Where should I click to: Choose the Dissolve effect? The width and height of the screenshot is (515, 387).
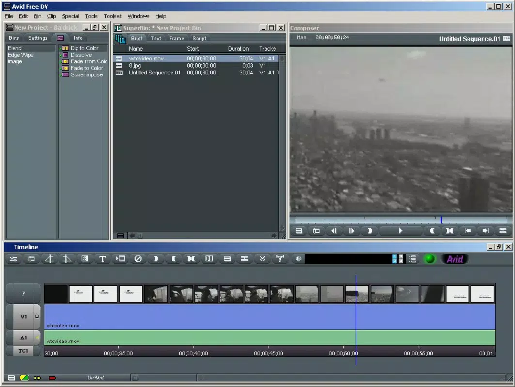tap(81, 55)
